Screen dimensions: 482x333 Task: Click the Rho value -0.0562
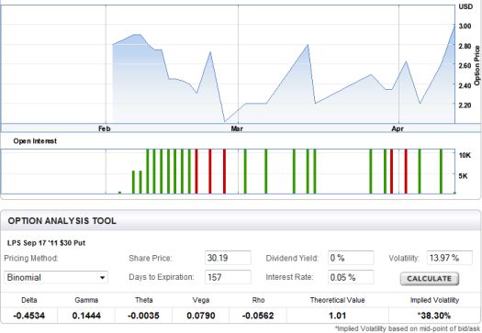click(x=258, y=316)
